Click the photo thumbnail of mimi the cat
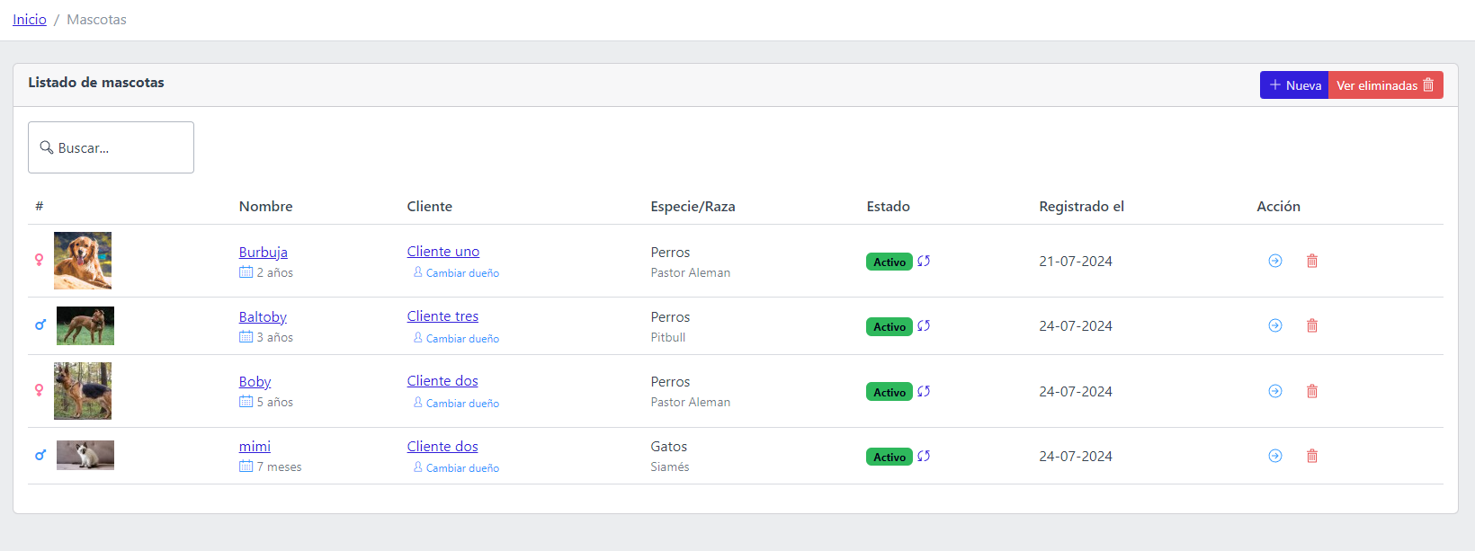The width and height of the screenshot is (1475, 551). click(85, 455)
